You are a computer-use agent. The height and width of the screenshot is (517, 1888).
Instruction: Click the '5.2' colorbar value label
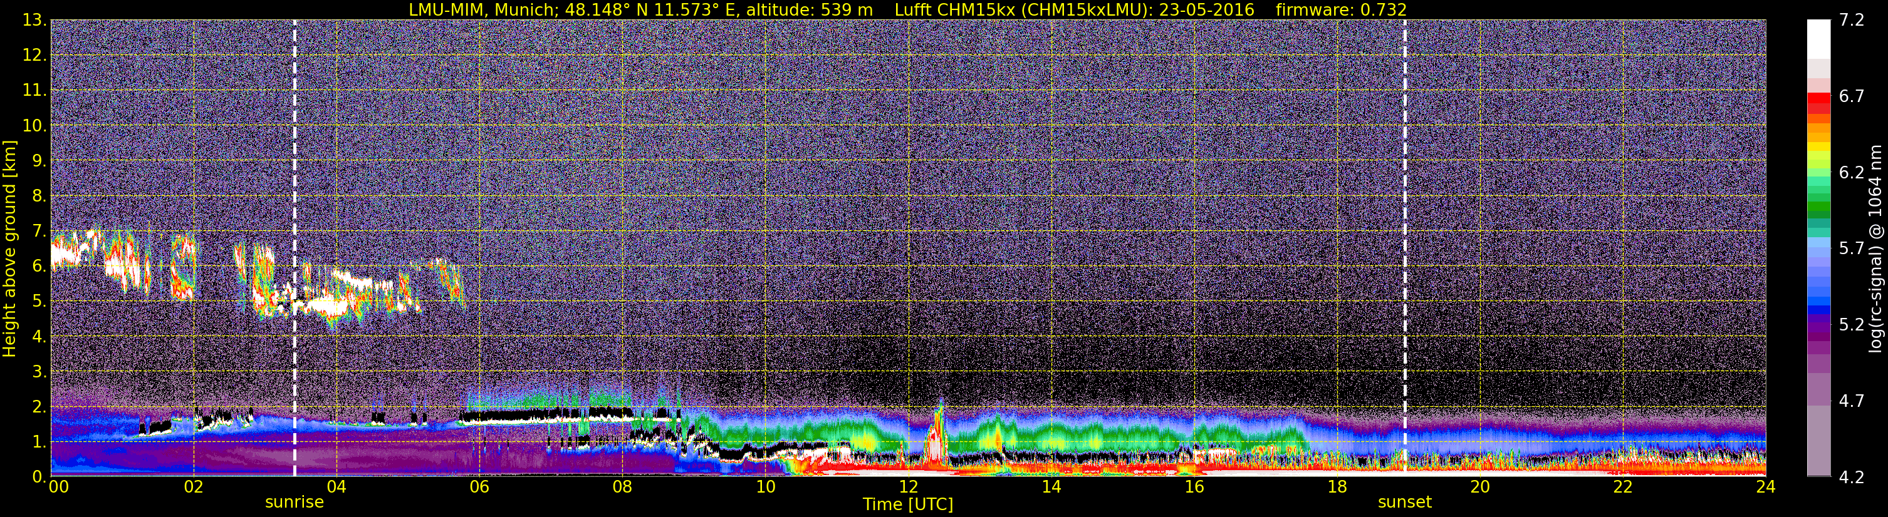pos(1852,325)
